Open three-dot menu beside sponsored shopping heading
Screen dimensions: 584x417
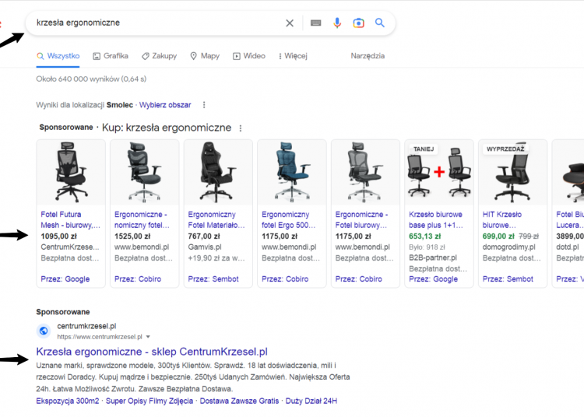pos(241,128)
